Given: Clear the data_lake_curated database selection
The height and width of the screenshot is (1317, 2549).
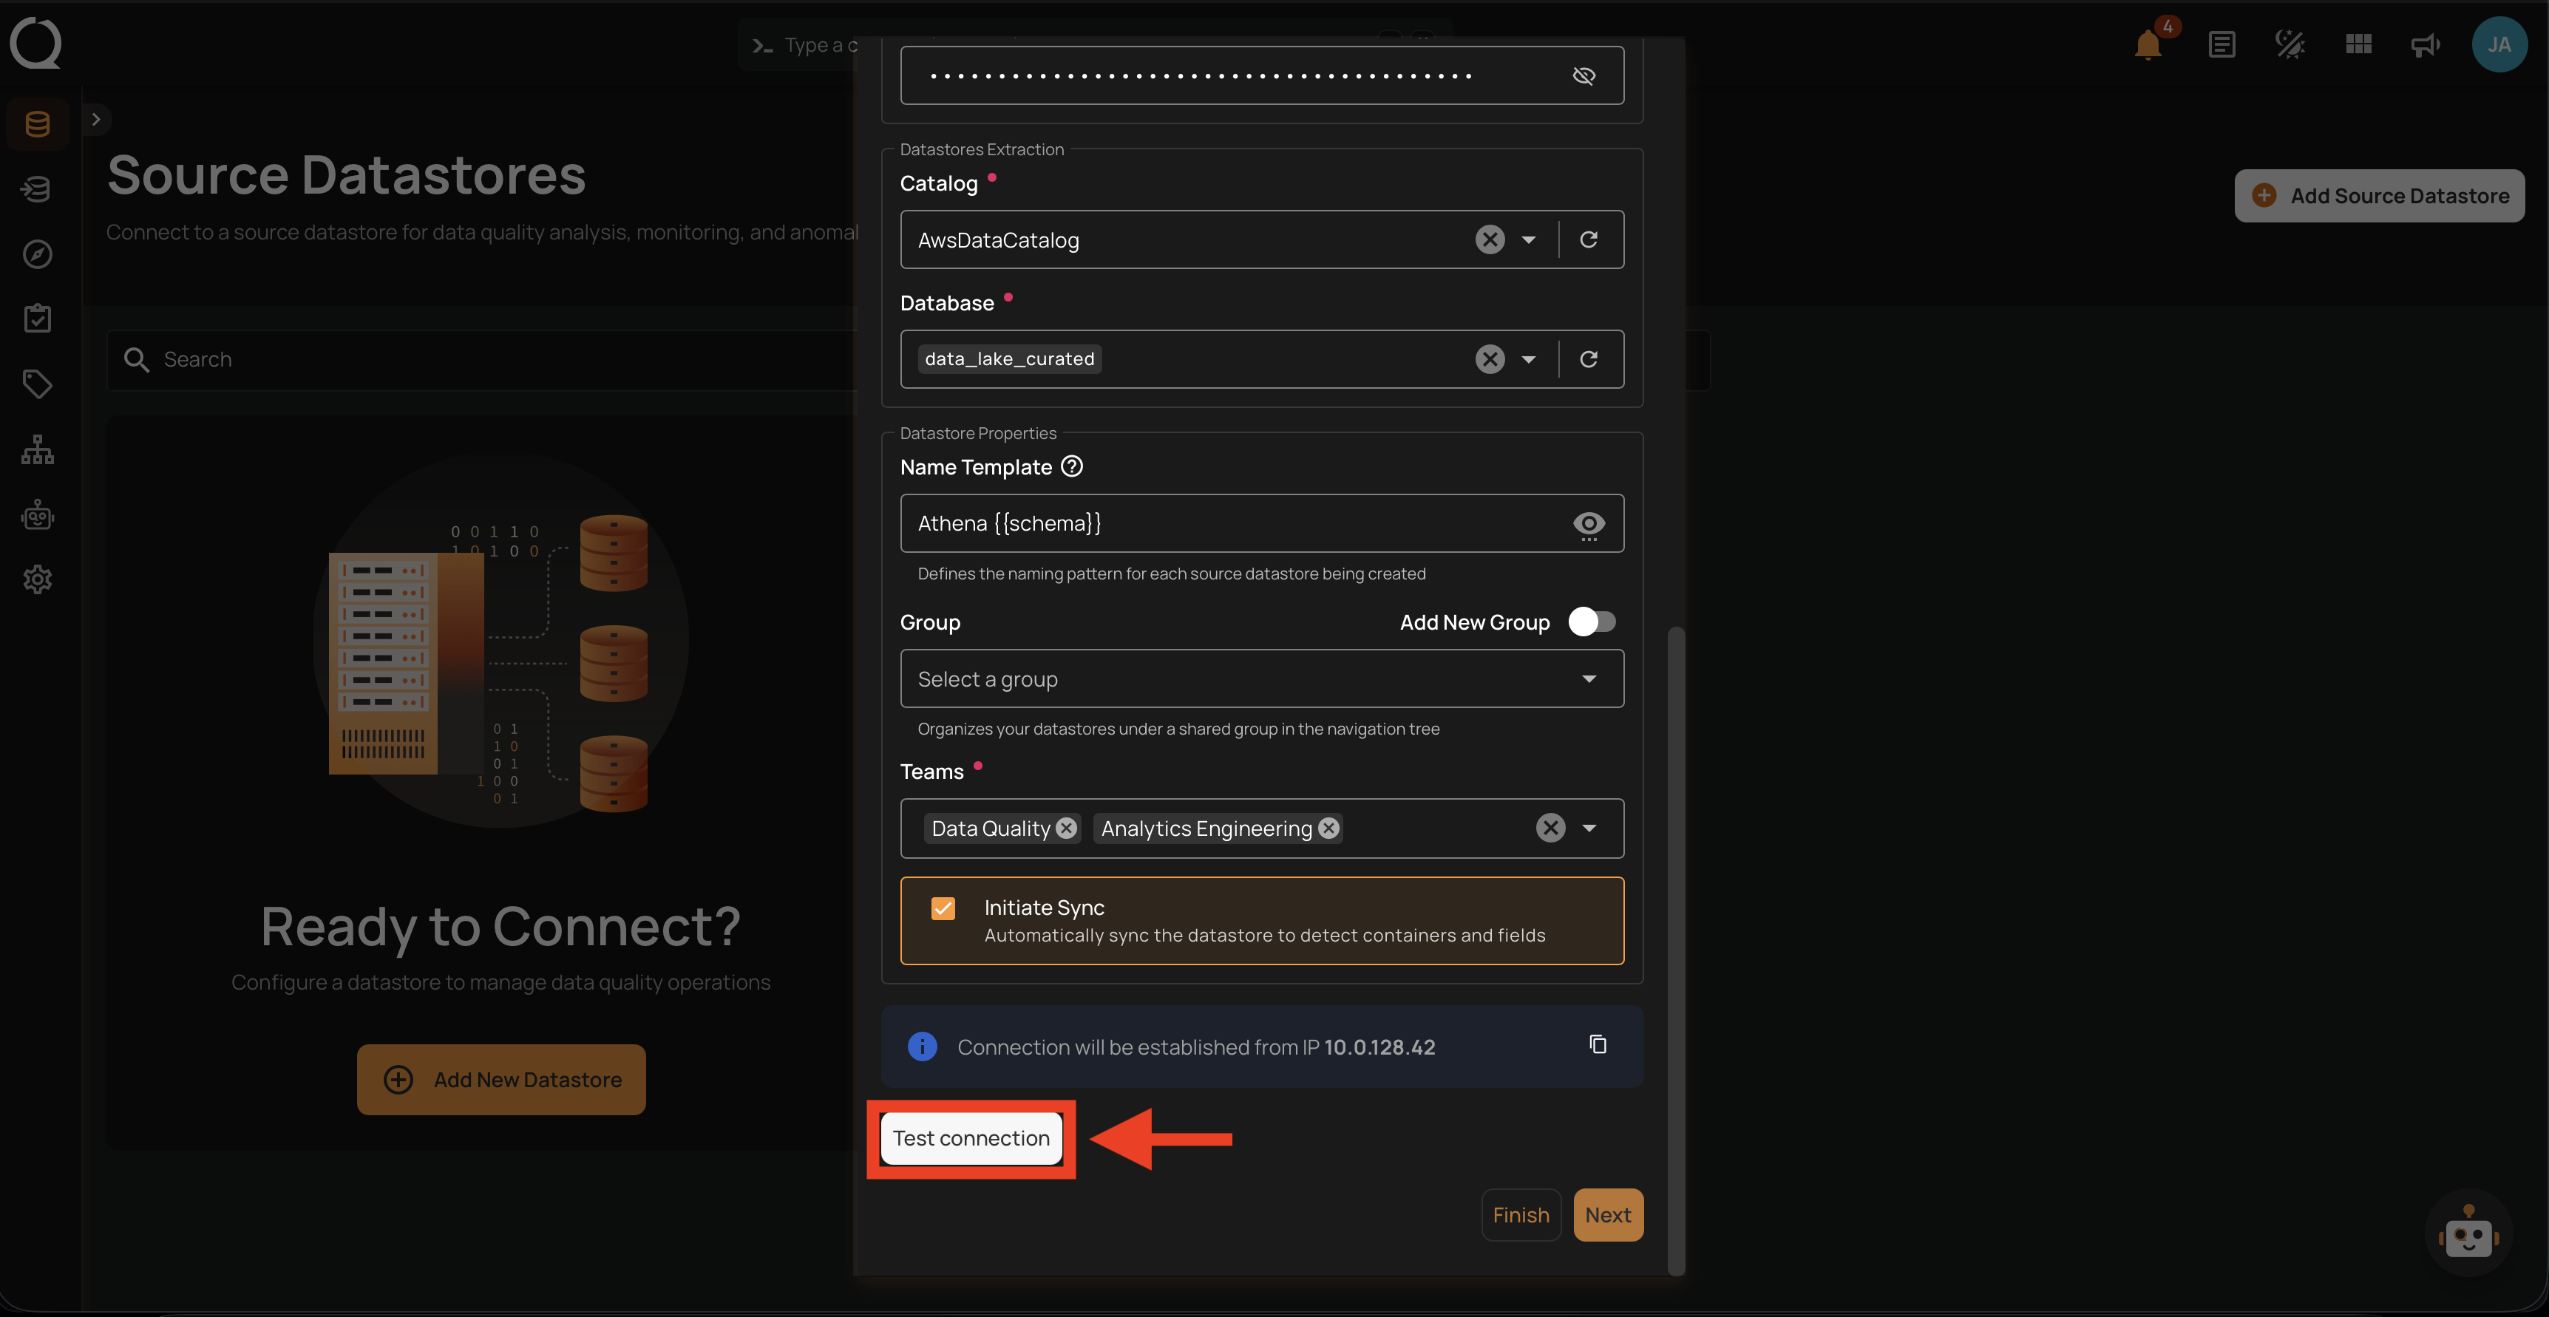Looking at the screenshot, I should pos(1489,359).
